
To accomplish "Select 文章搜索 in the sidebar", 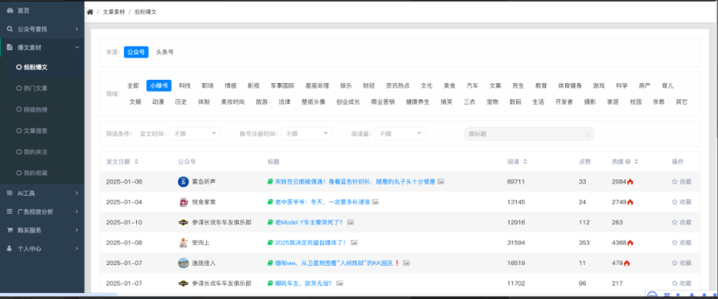I will 35,130.
